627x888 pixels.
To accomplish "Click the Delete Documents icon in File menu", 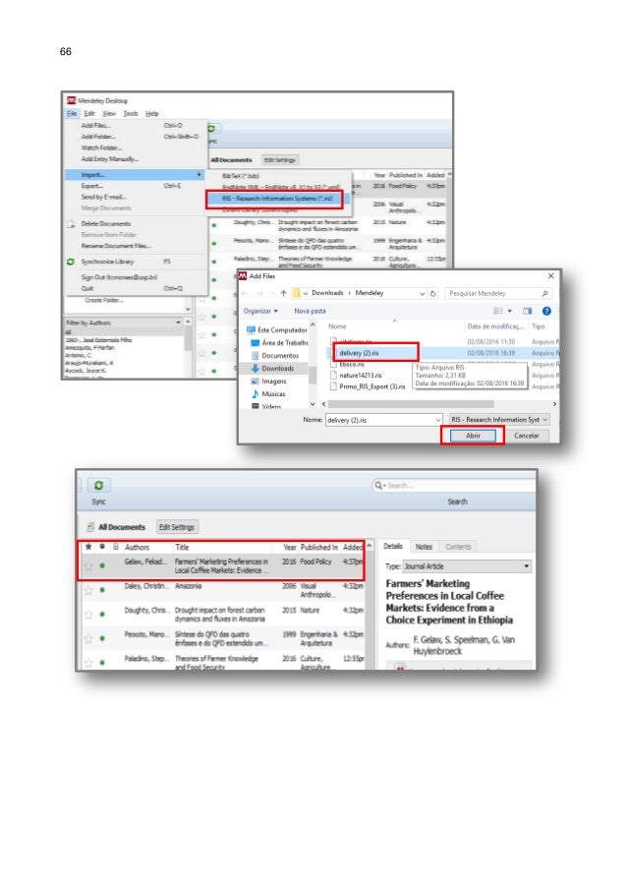I will (71, 223).
